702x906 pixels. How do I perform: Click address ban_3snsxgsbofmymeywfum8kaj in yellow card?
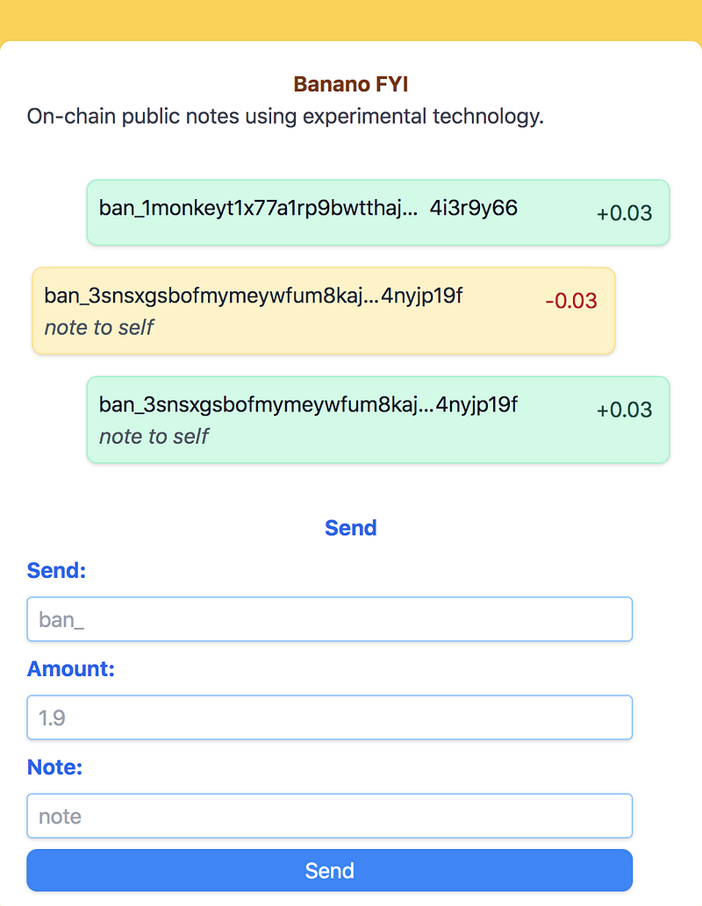[254, 296]
